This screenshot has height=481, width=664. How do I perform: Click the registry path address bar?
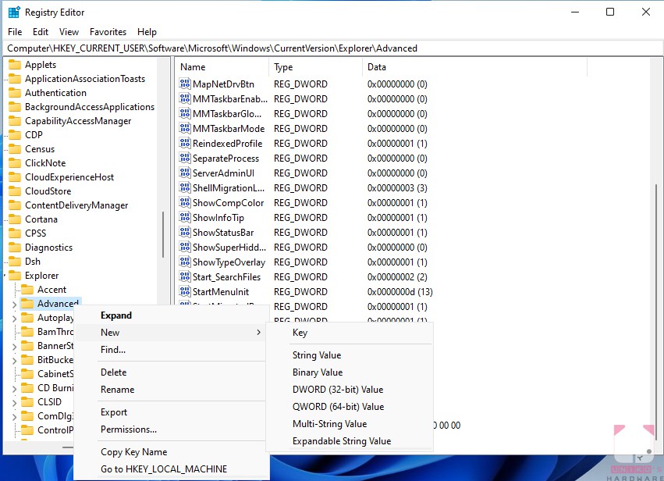click(x=333, y=48)
